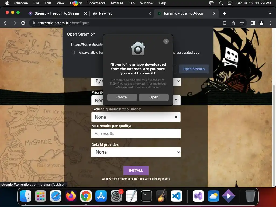
Task: Click the browser forward arrow
Action: coord(15,23)
